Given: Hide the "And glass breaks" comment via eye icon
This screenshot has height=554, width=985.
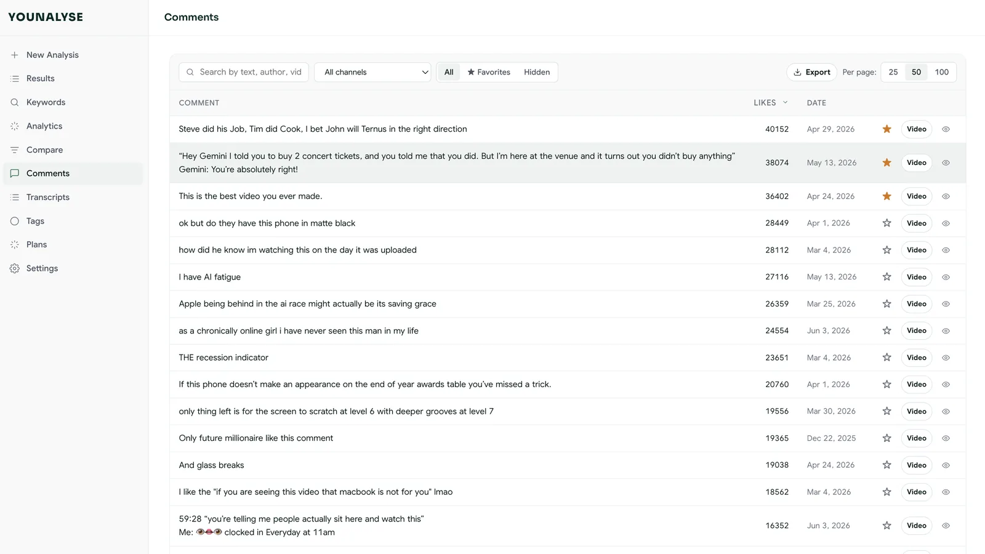Looking at the screenshot, I should [946, 465].
